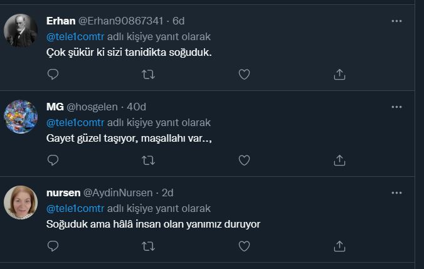Open more options for Erhan's tweet
Viewport: 424px width, 269px height.
[396, 21]
